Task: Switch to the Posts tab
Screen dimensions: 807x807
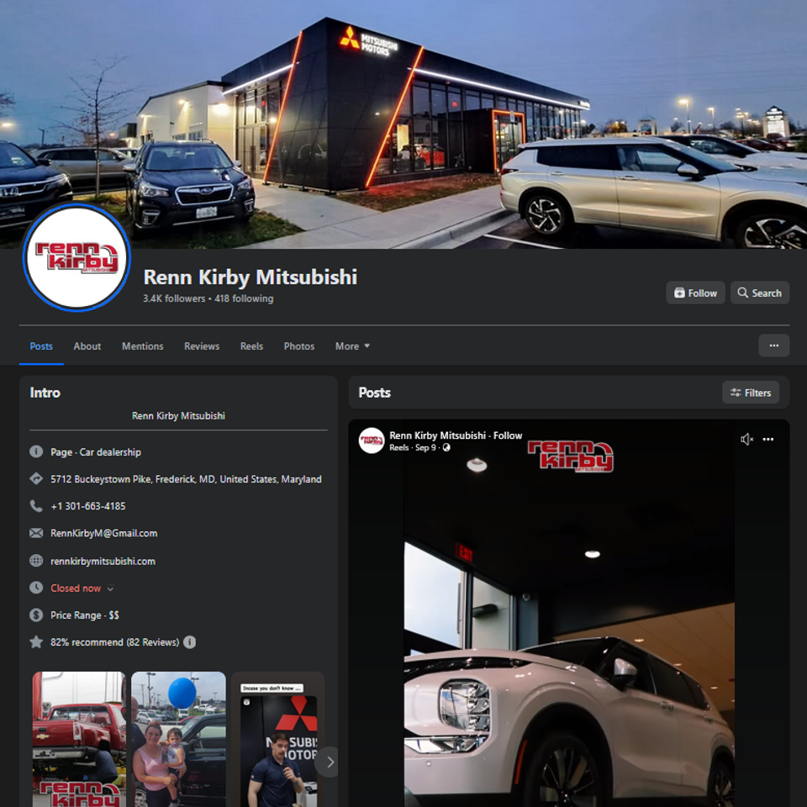Action: 41,346
